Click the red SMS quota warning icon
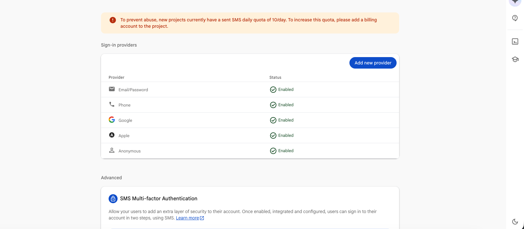 coord(113,20)
